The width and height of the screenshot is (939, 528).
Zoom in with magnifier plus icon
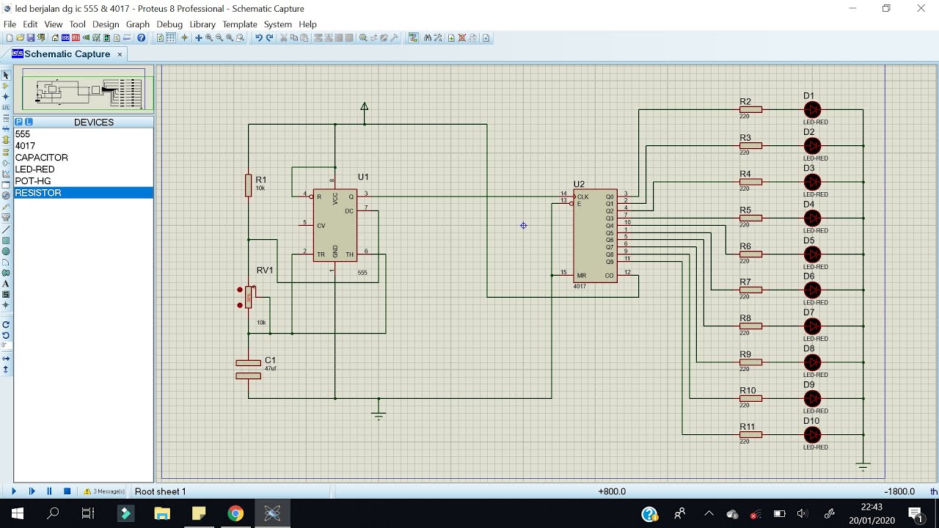209,38
